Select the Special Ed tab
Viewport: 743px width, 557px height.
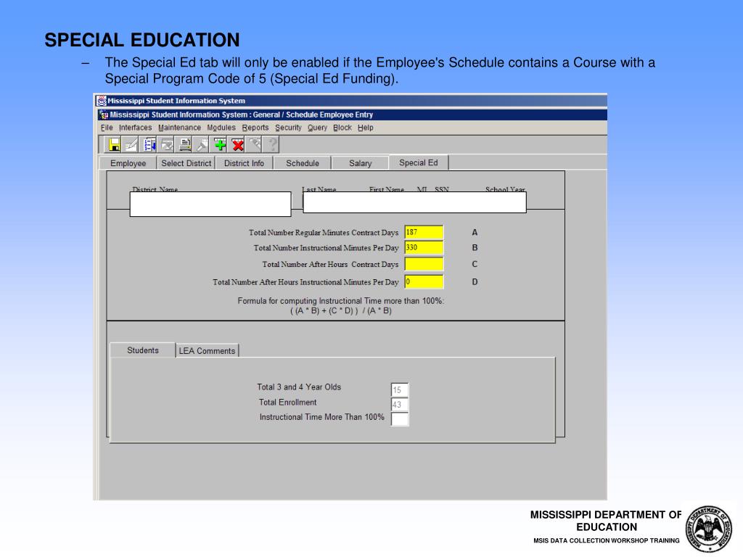pyautogui.click(x=419, y=162)
